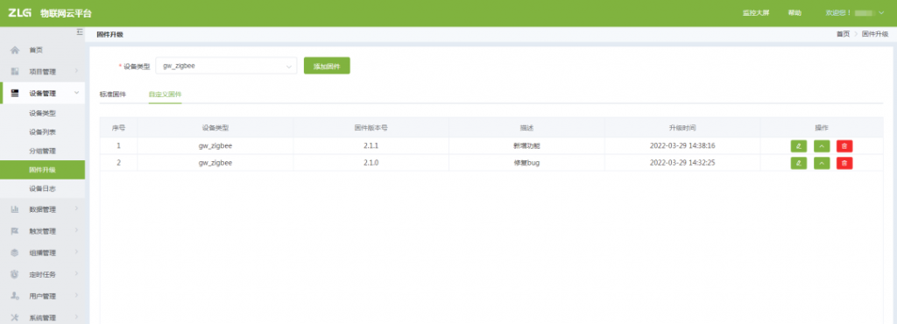Viewport: 897px width, 324px height.
Task: Select 固件升级 in the sidebar
Action: pos(42,170)
